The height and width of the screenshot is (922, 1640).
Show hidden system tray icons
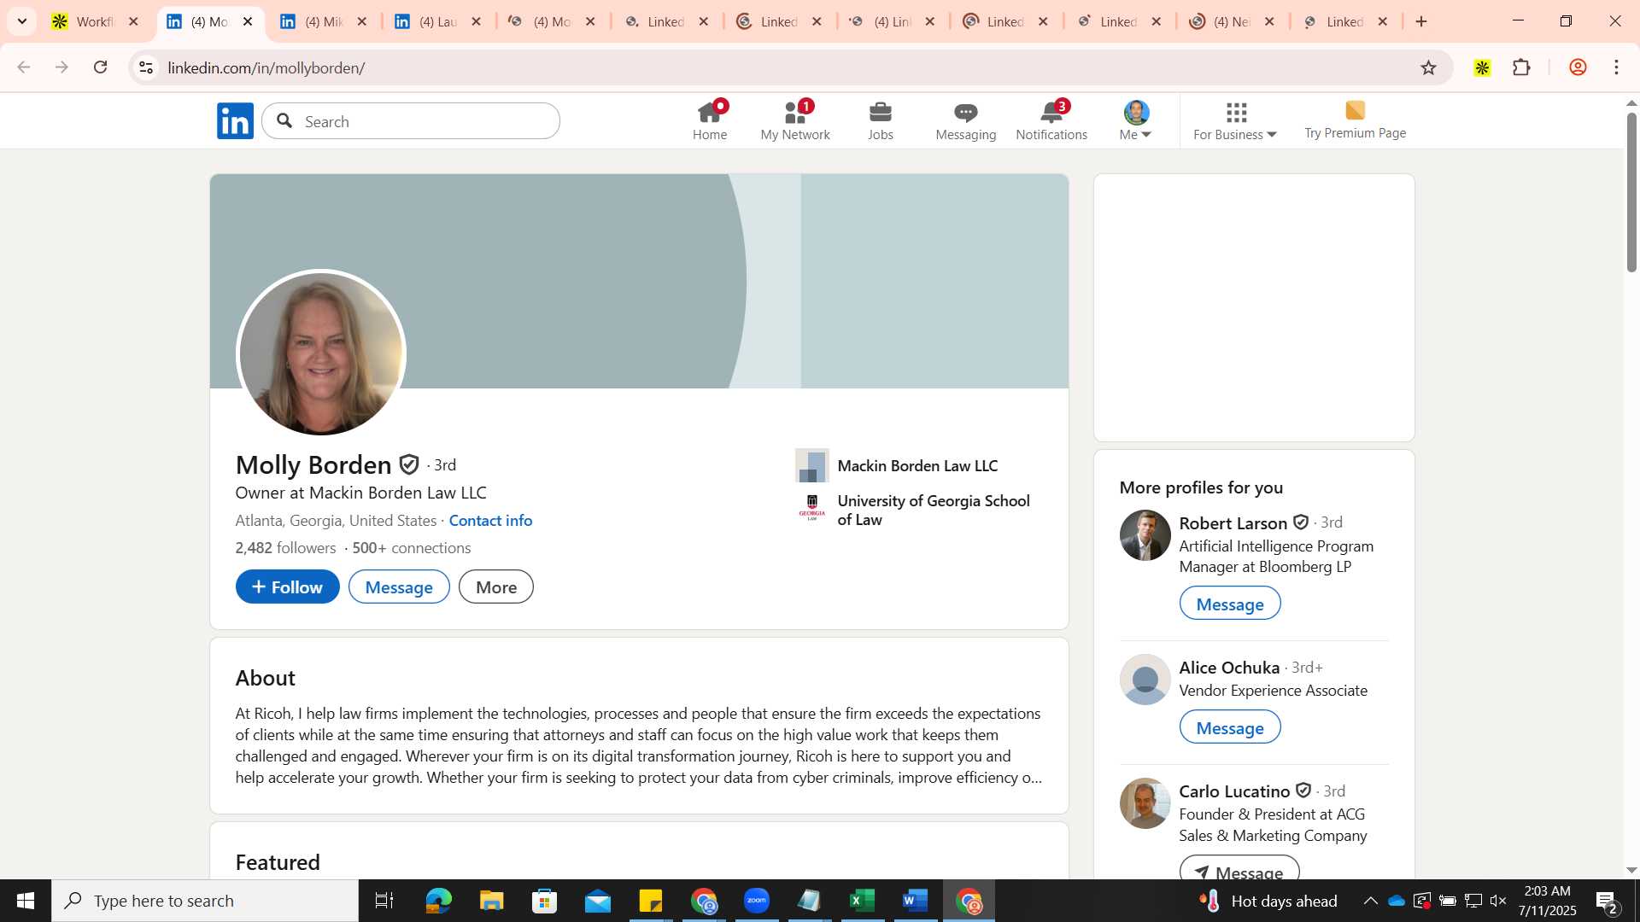[1370, 901]
